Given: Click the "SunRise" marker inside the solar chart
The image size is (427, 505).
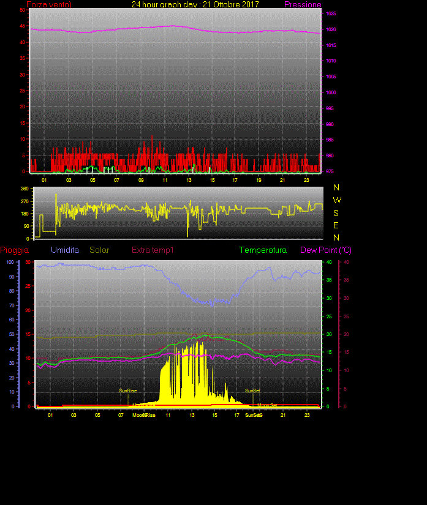Looking at the screenshot, I should [x=128, y=391].
